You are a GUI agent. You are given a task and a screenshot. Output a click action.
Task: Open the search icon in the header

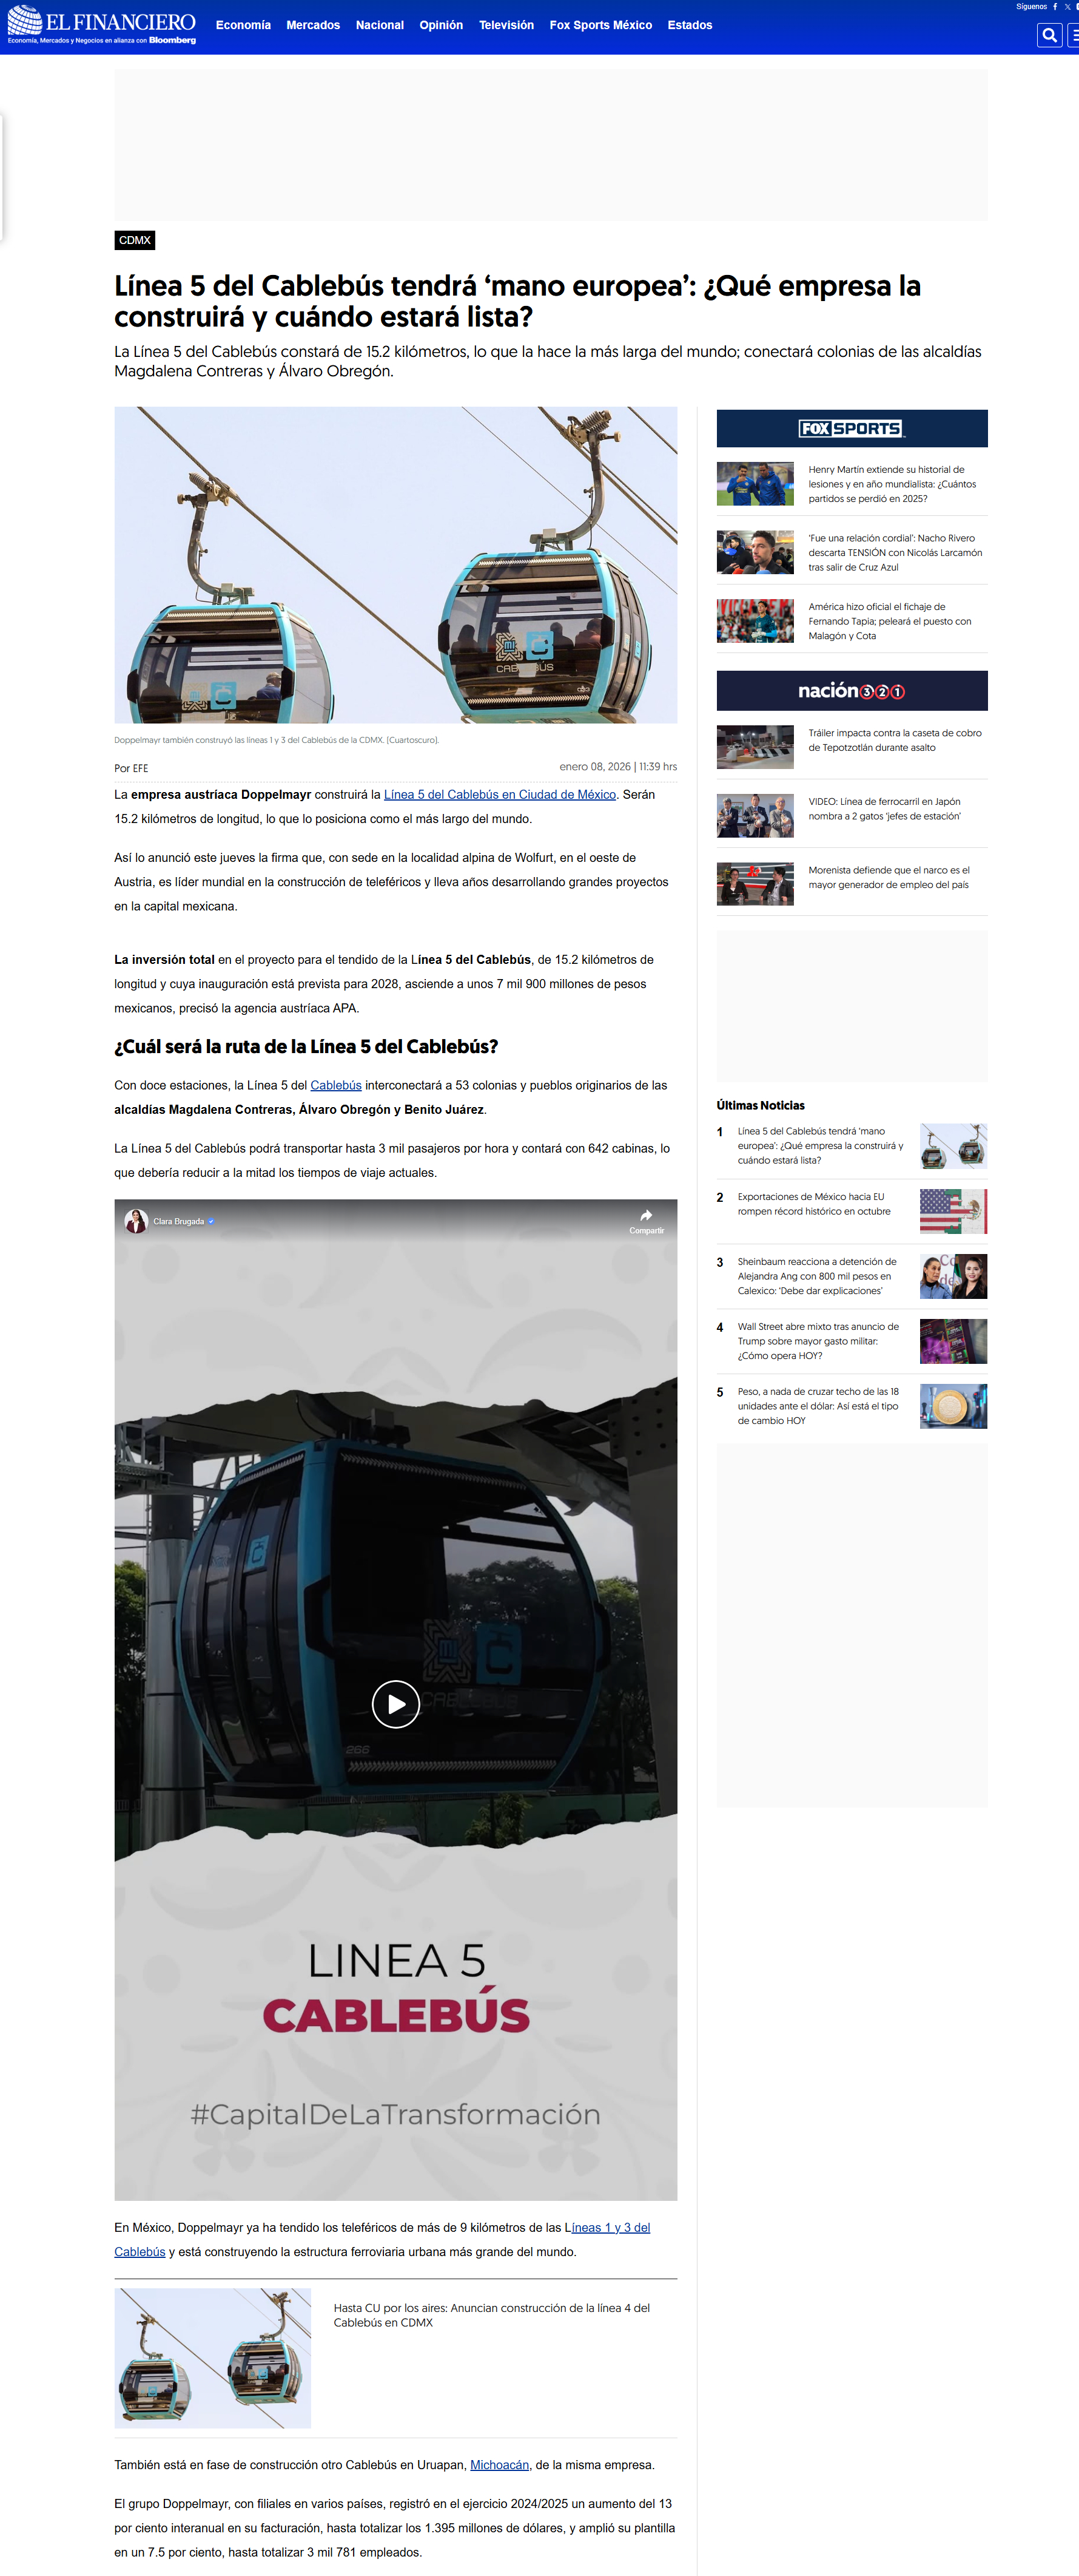coord(1049,35)
